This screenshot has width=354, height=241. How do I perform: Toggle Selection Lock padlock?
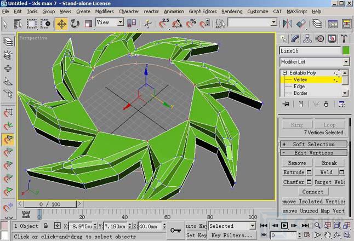click(46, 226)
